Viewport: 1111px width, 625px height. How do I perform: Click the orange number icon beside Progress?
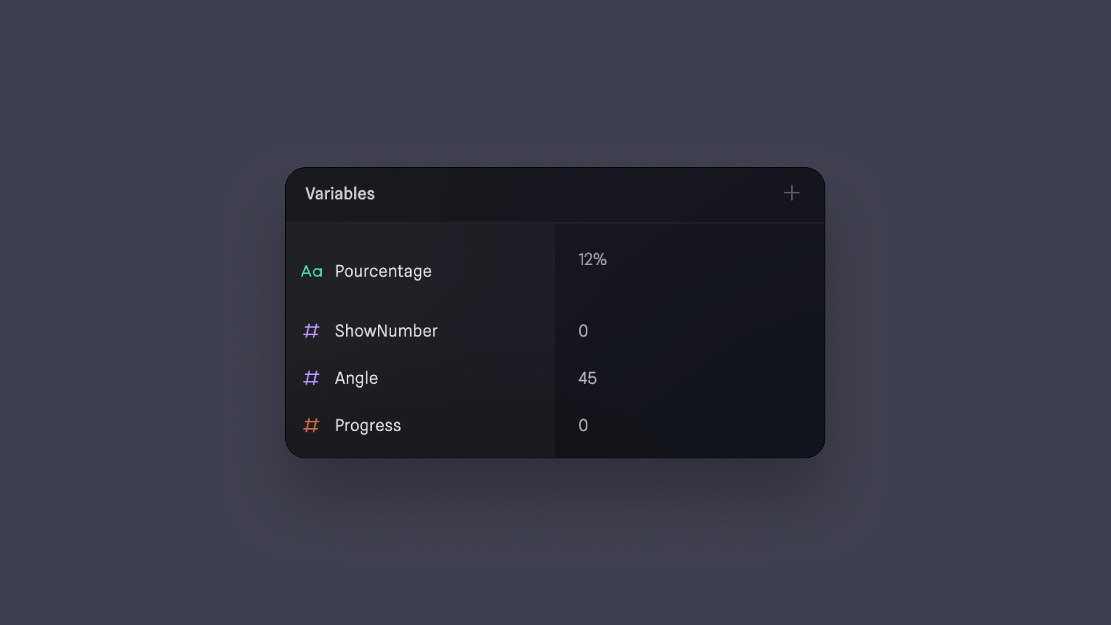tap(311, 426)
